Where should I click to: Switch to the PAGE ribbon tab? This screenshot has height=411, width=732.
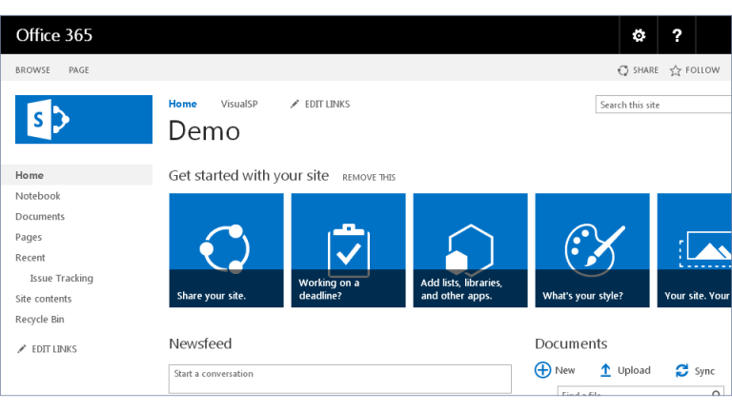[x=78, y=70]
